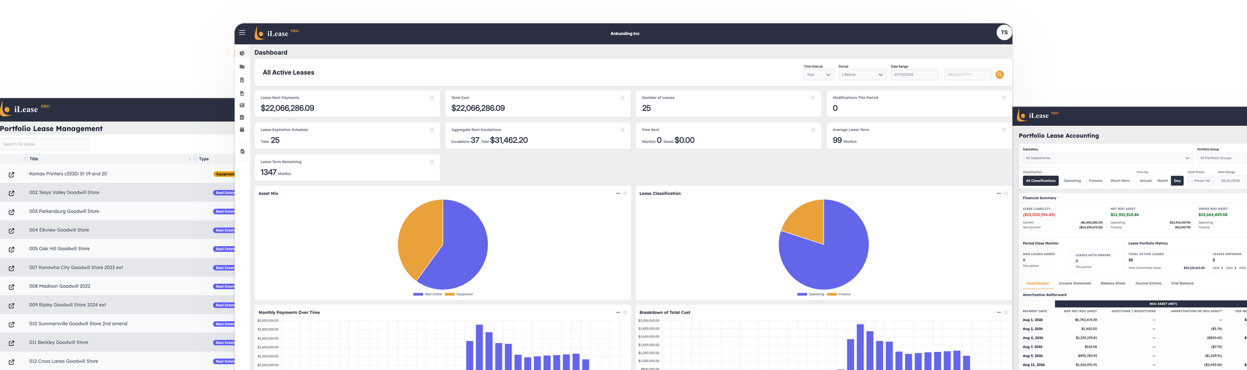Viewport: 1247px width, 370px height.
Task: Toggle Finance legend in Lease Classification chart
Action: (x=839, y=294)
